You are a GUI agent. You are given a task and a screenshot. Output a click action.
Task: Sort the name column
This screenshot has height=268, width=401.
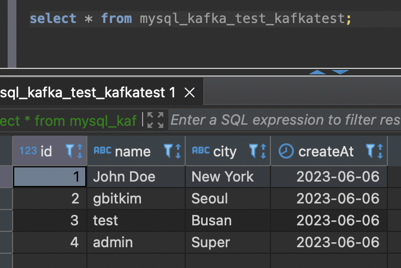click(178, 151)
